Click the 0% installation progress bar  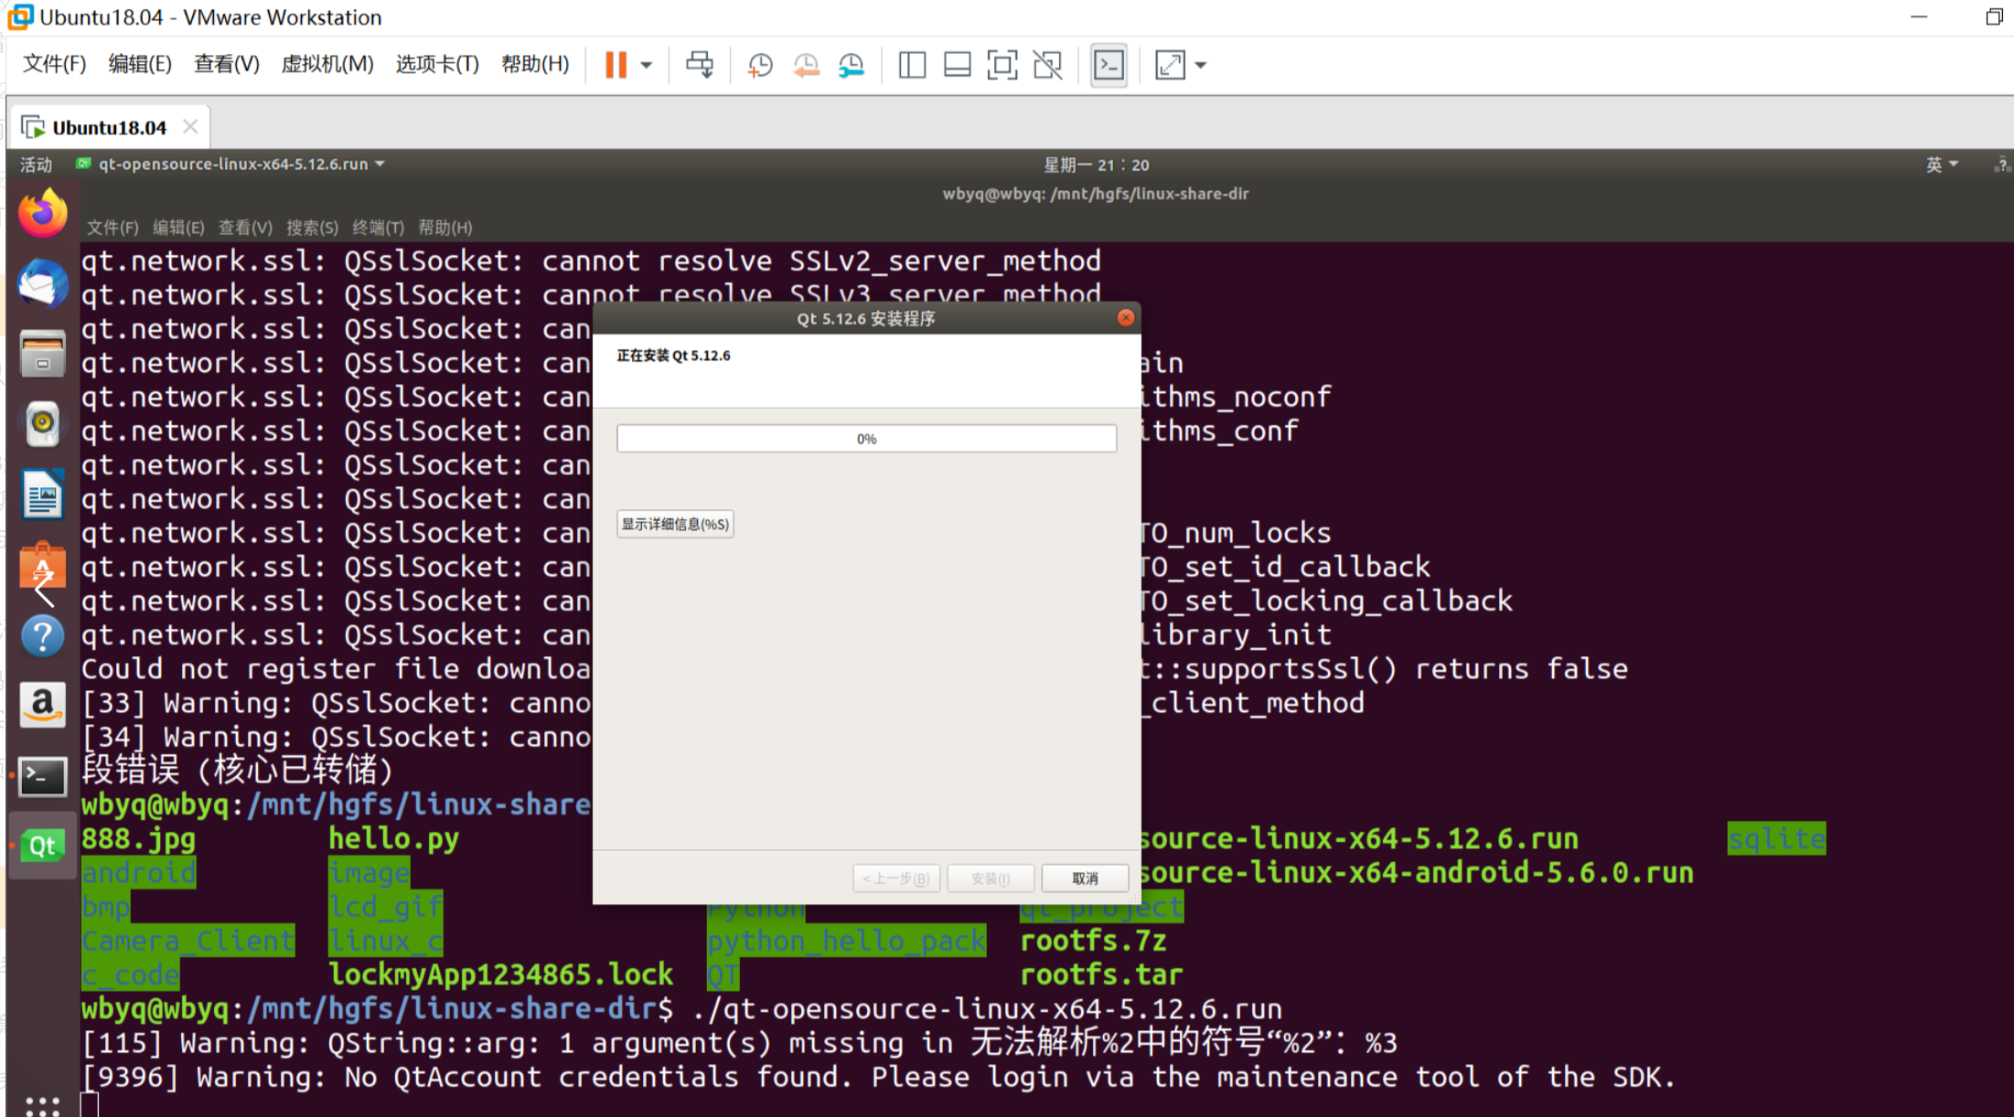[x=866, y=439]
